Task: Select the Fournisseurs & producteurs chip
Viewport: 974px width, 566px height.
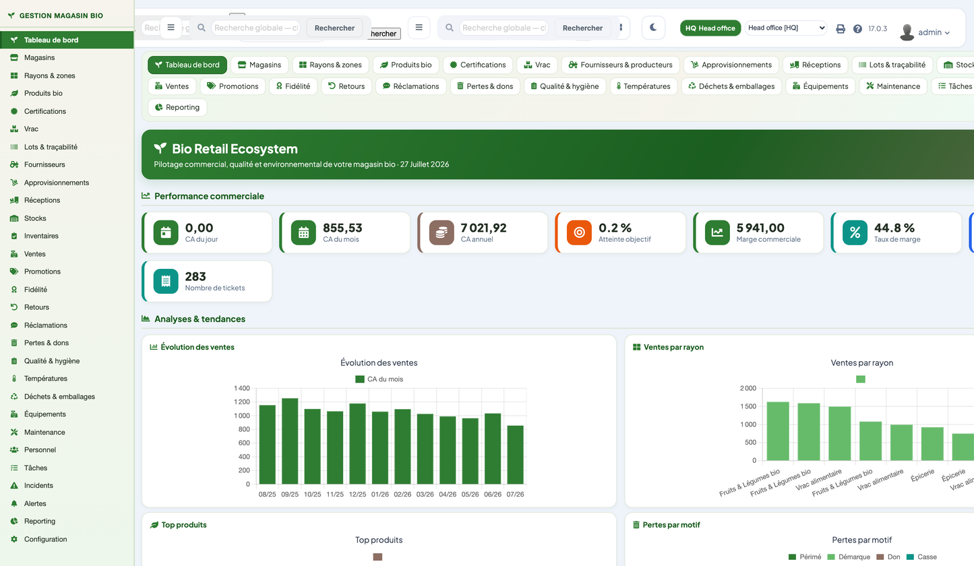Action: click(620, 65)
